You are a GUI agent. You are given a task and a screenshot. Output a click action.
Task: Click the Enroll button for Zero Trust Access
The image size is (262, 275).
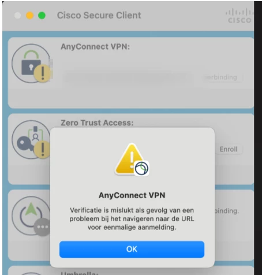pyautogui.click(x=229, y=149)
